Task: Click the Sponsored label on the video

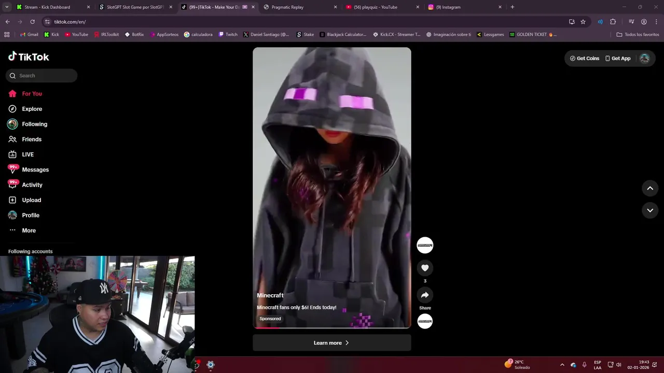Action: (270, 319)
